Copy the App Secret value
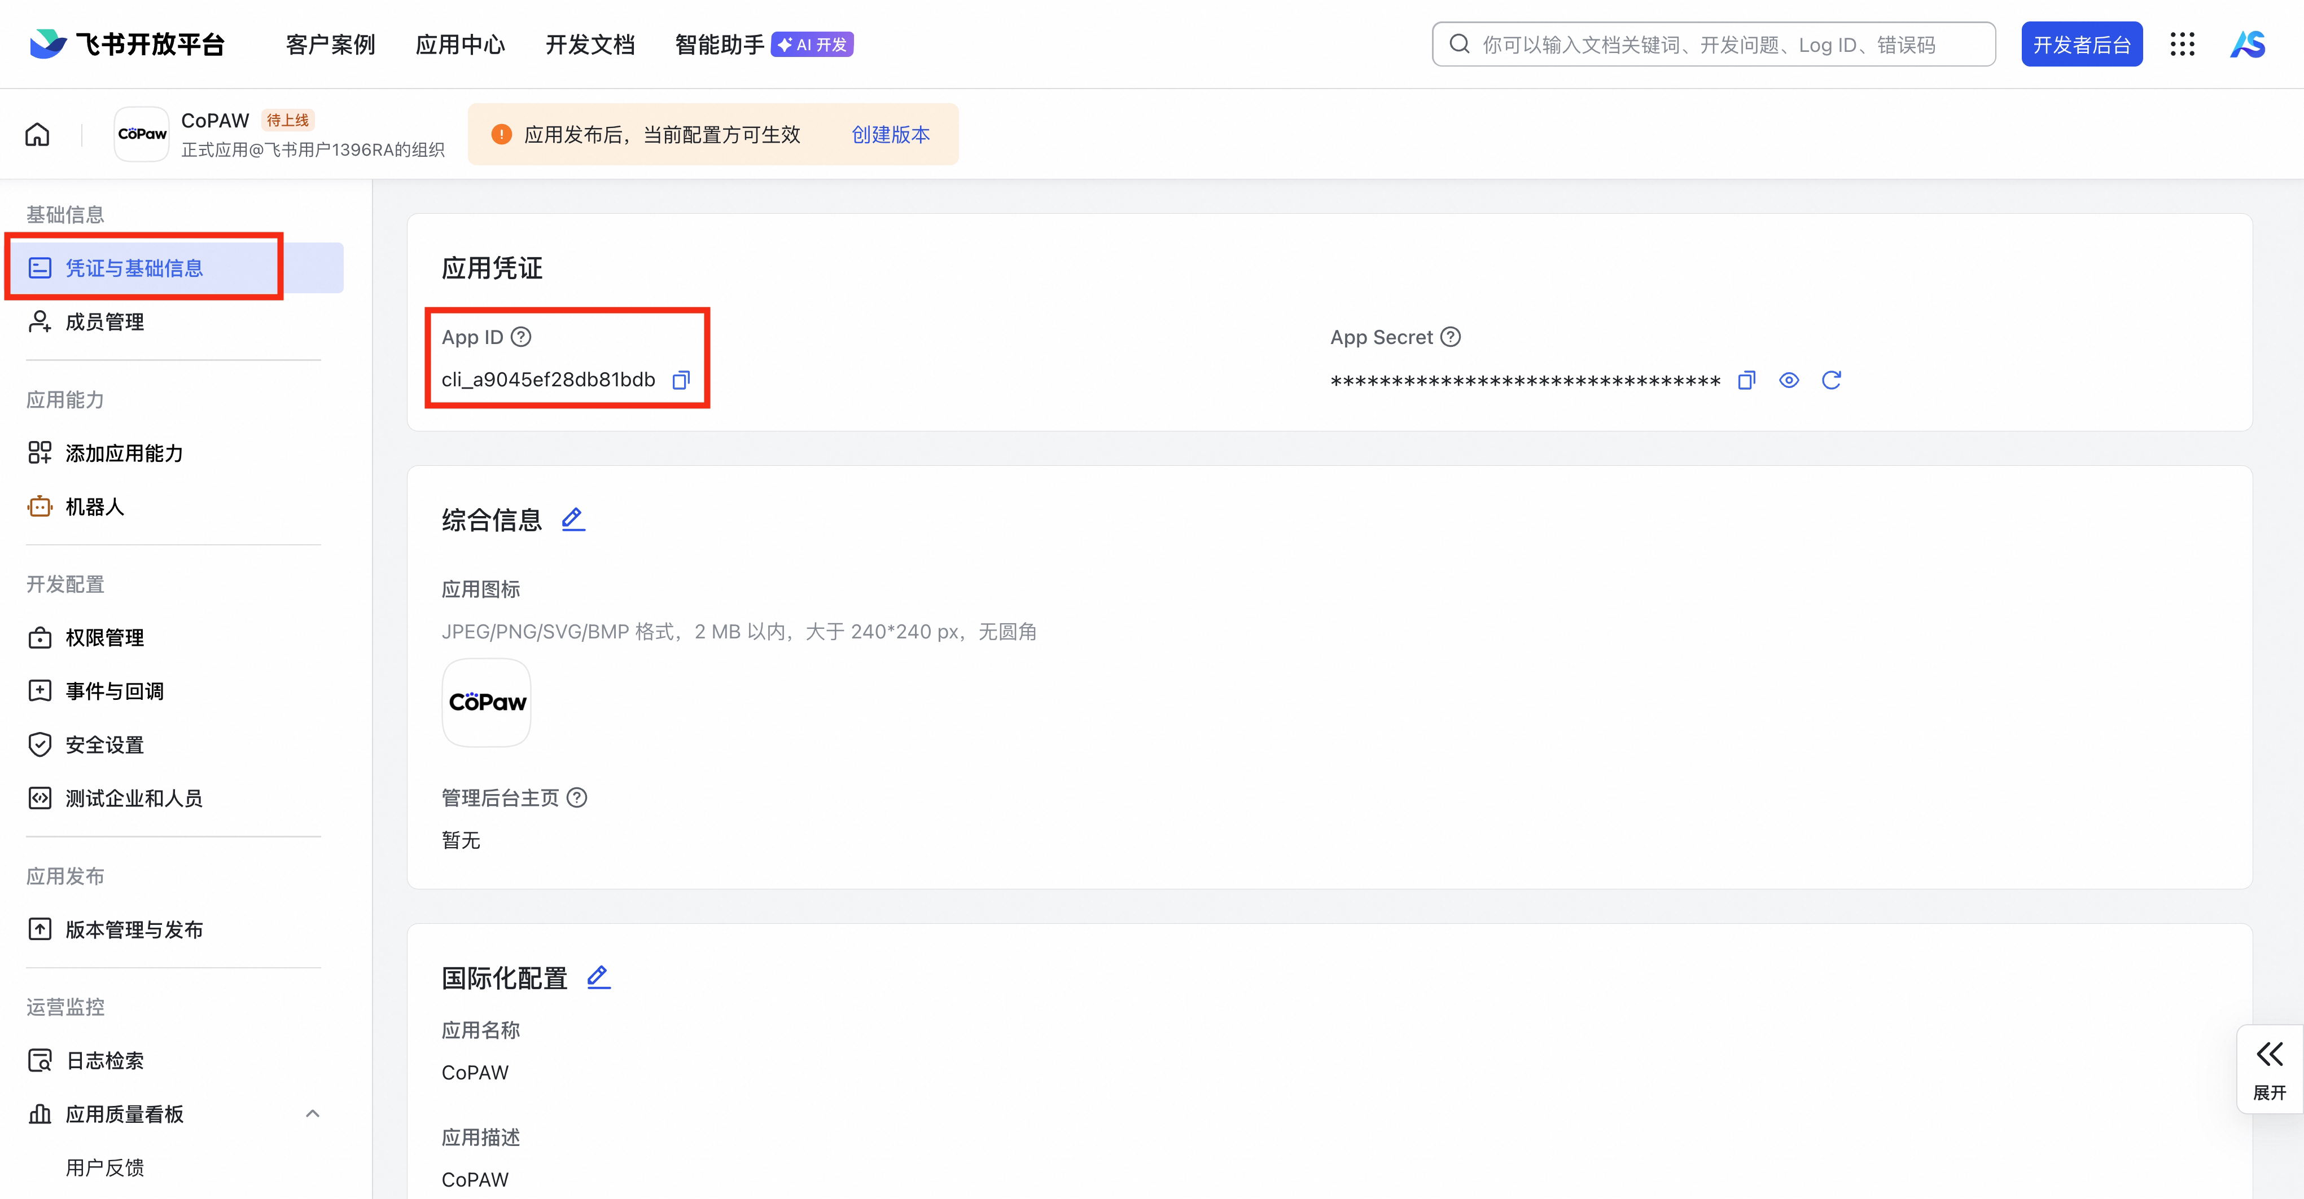This screenshot has width=2304, height=1199. (1746, 381)
